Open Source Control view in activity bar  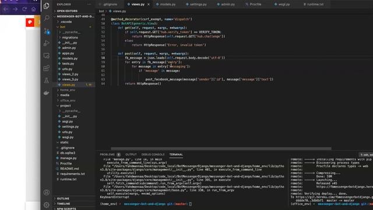[47, 31]
